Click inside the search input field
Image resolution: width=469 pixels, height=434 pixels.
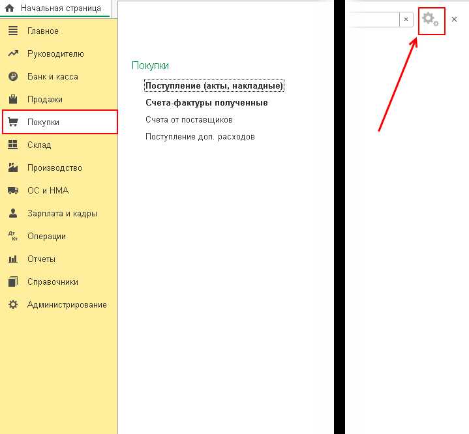(x=374, y=20)
